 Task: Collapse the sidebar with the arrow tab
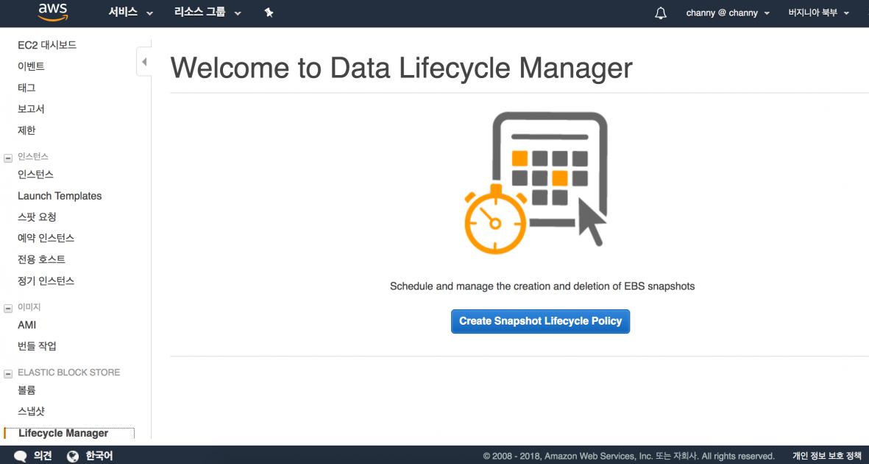[144, 62]
